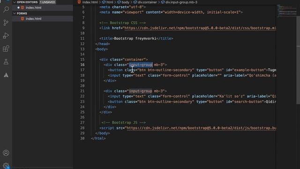
Task: Click 'utf-8' charset value
Action: (136, 7)
